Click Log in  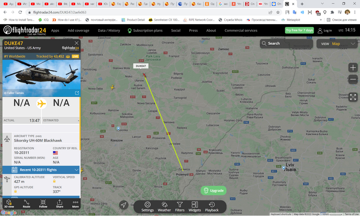[325, 30]
